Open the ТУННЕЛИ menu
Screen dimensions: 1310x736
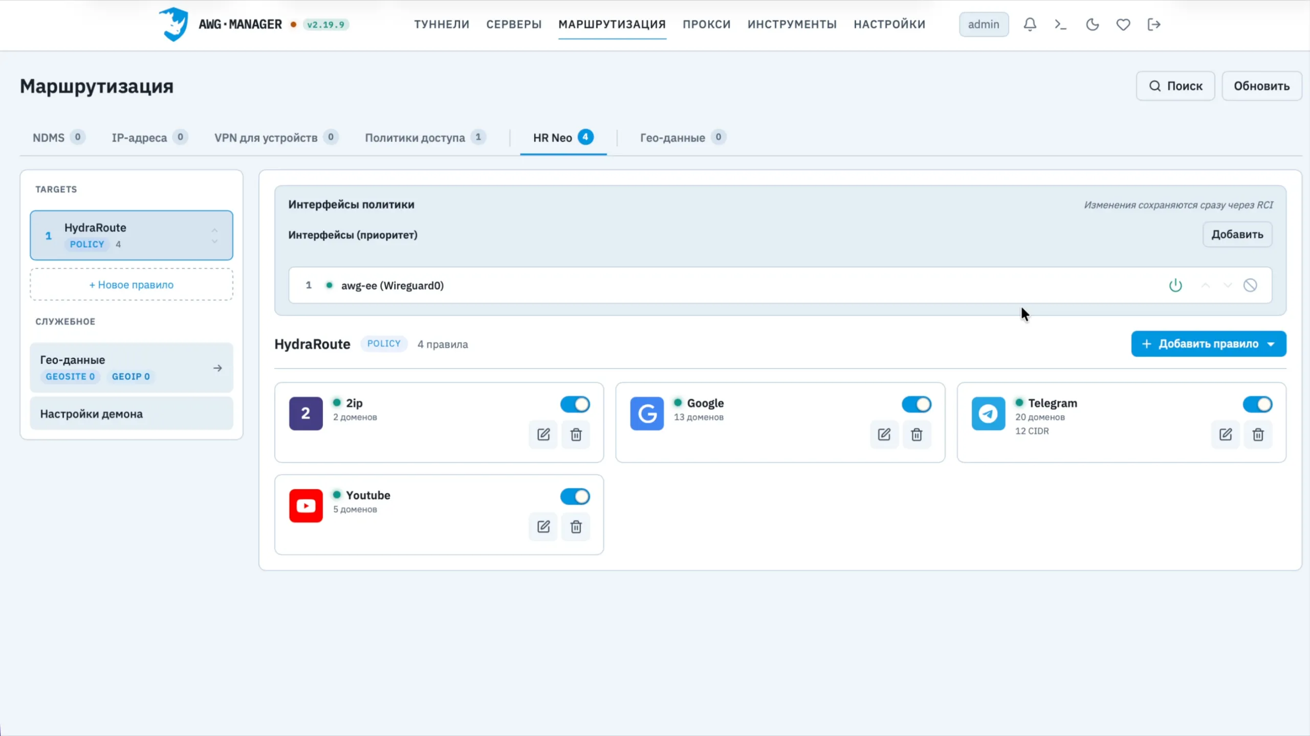442,25
